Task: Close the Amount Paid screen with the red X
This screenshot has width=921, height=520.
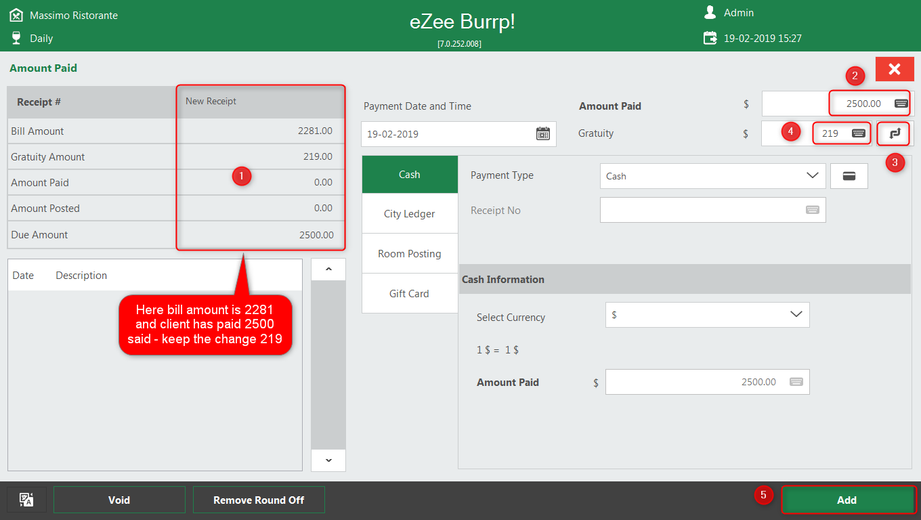Action: click(x=895, y=69)
